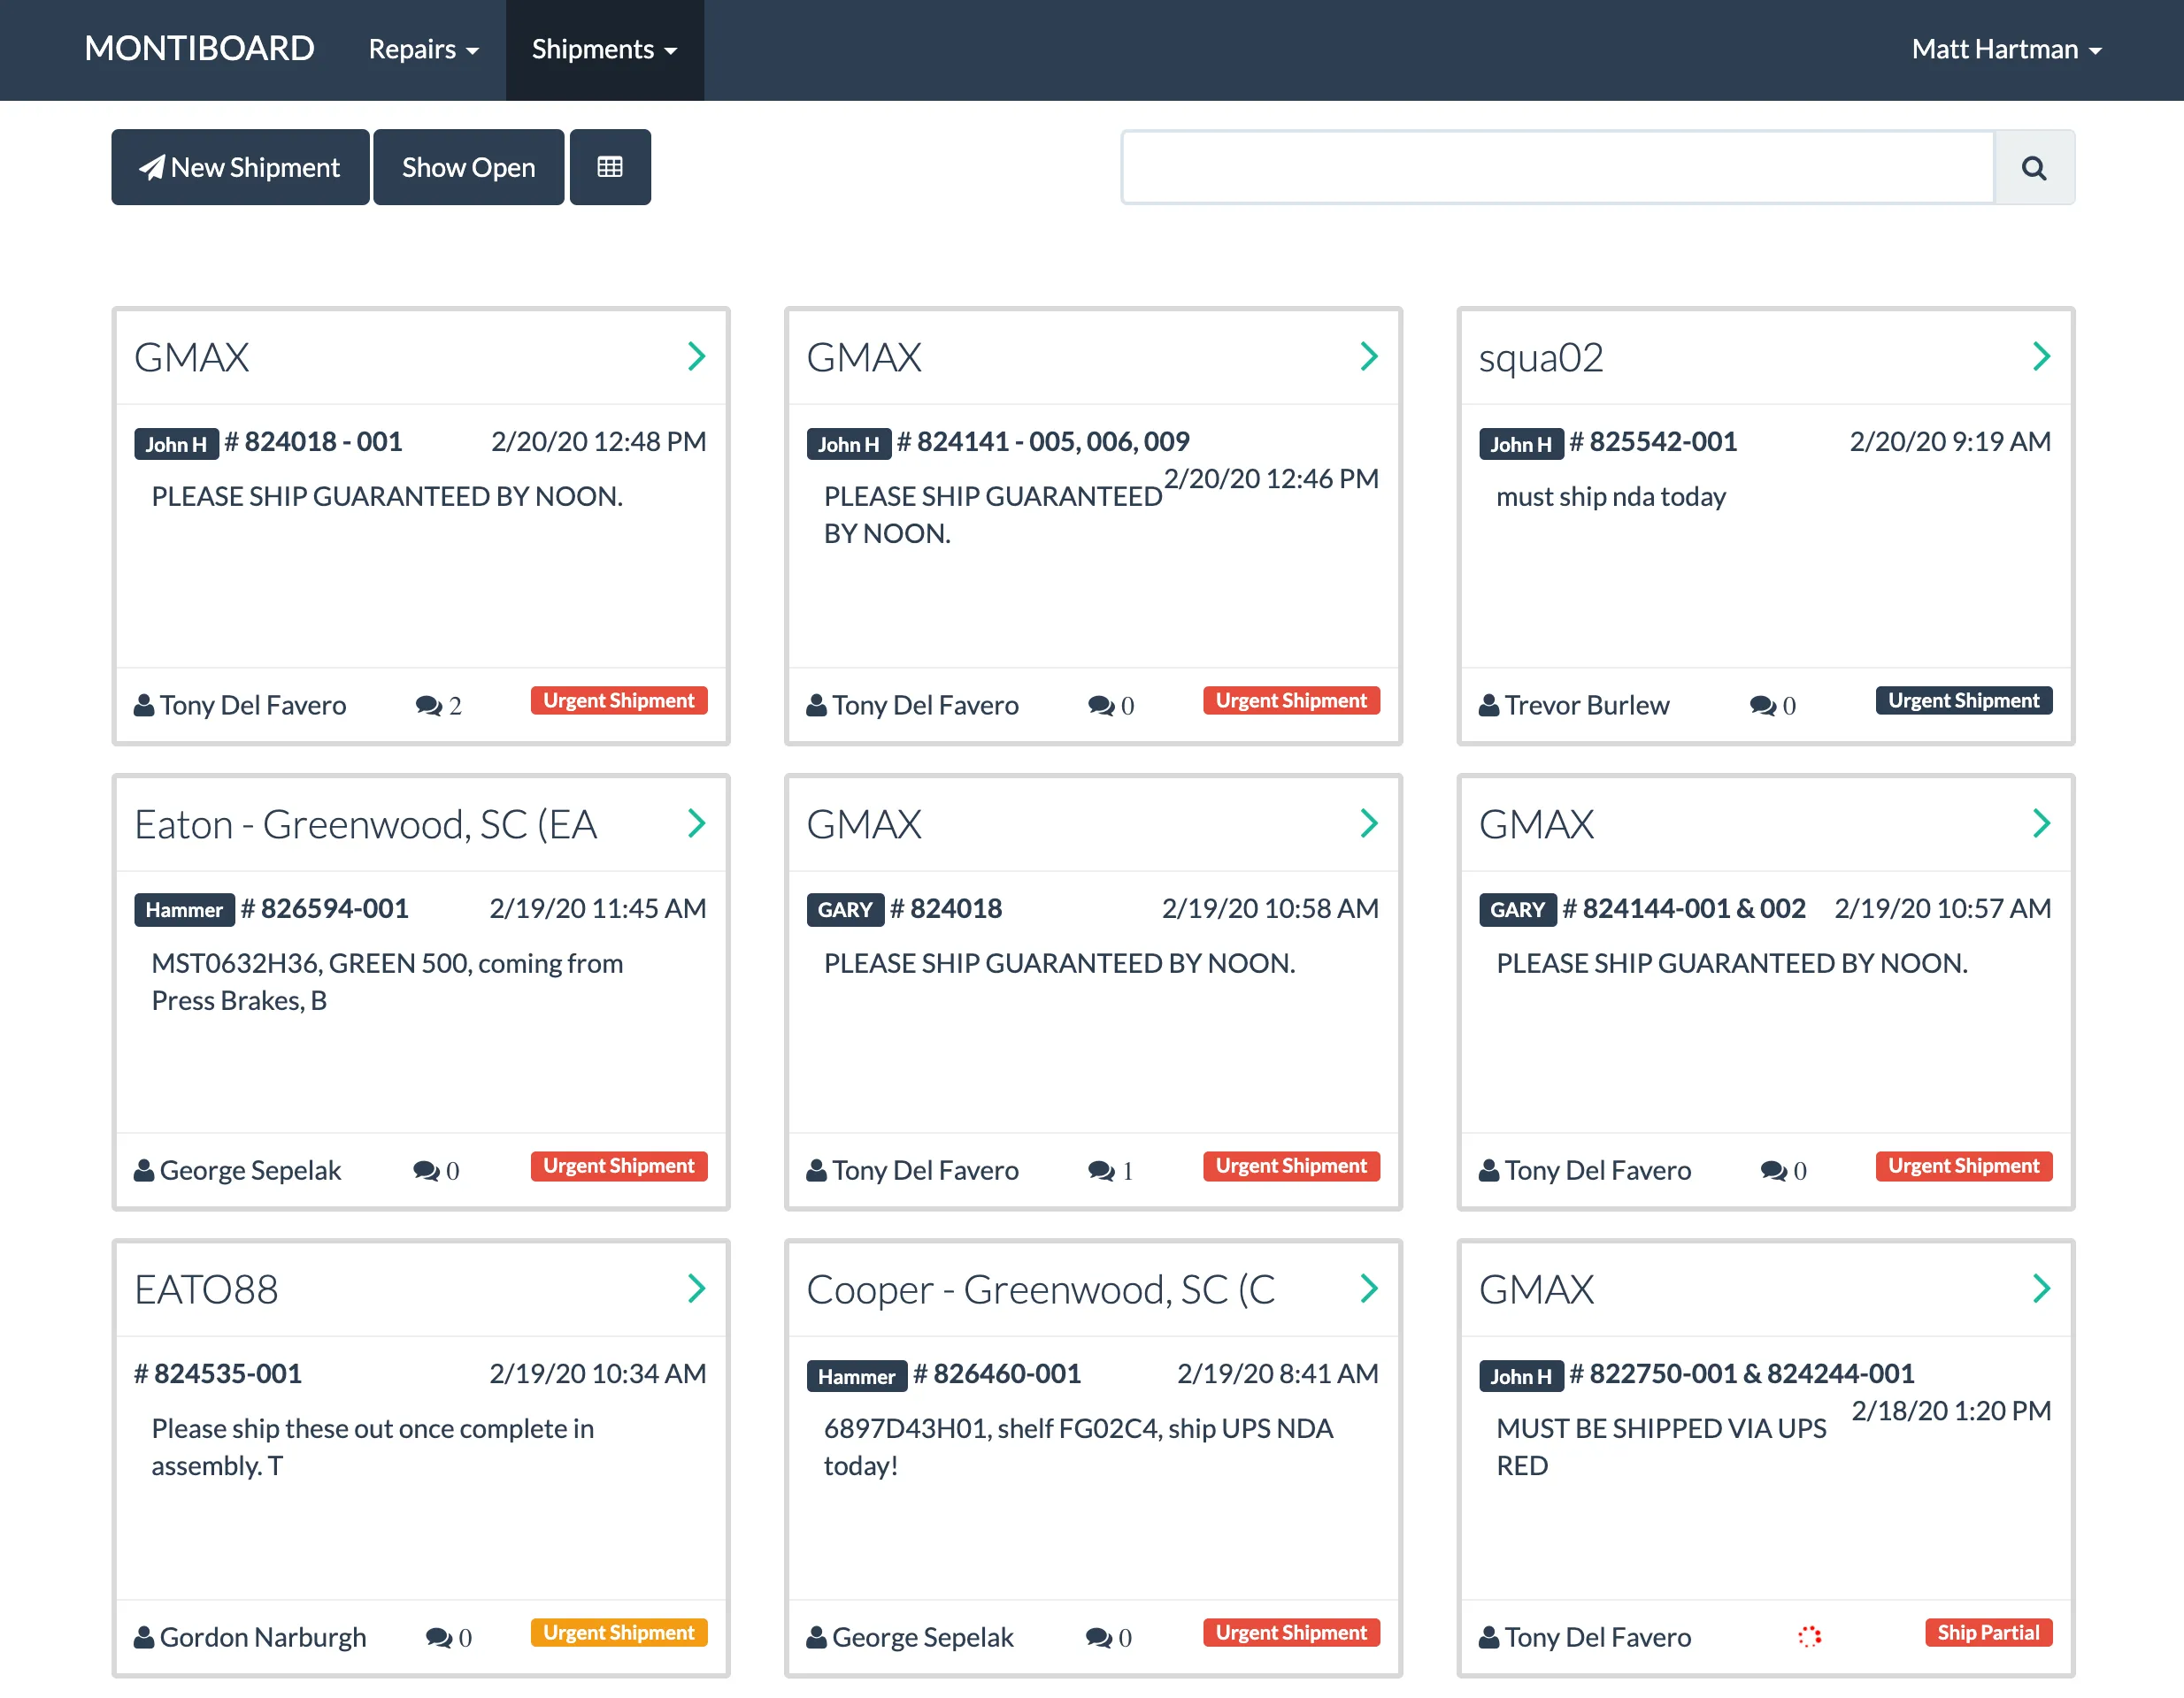This screenshot has height=1698, width=2184.
Task: Click 'MUST BE SHIPPED VIA UPS RED' note
Action: [1661, 1447]
